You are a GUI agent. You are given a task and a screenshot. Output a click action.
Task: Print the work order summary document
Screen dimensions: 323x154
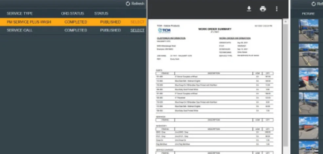[263, 9]
